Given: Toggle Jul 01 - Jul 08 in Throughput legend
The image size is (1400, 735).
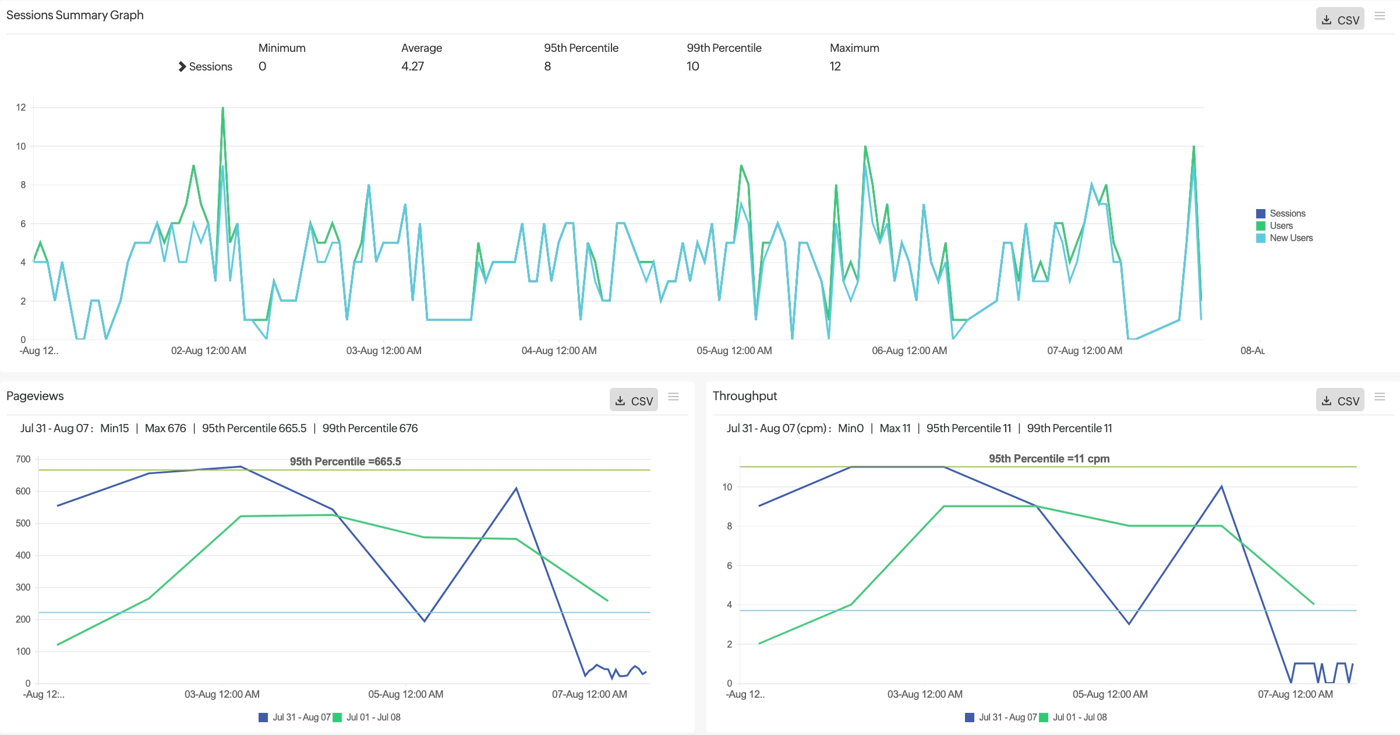Looking at the screenshot, I should pyautogui.click(x=1079, y=717).
